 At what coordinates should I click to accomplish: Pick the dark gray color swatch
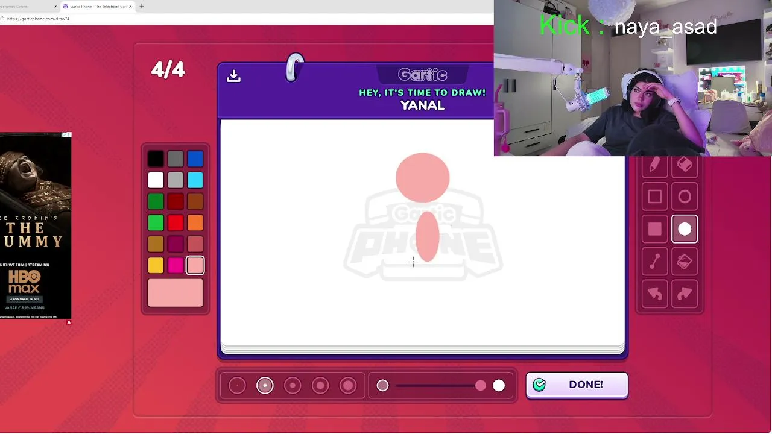click(175, 159)
